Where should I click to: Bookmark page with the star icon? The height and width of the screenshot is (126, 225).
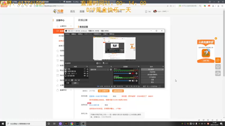31,6
